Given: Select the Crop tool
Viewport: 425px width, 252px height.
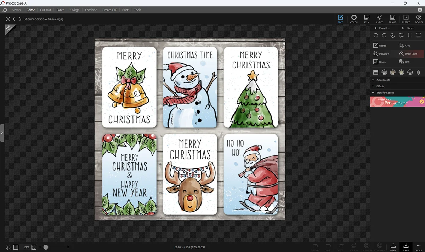Looking at the screenshot, I should 404,46.
